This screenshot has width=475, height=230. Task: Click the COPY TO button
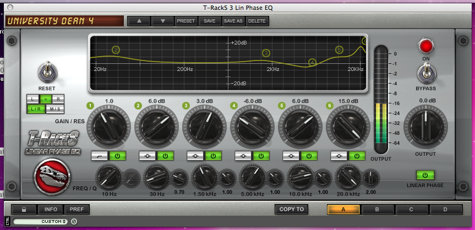[291, 210]
